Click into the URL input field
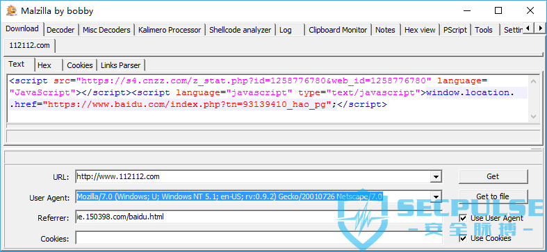The width and height of the screenshot is (547, 252). pos(253,177)
